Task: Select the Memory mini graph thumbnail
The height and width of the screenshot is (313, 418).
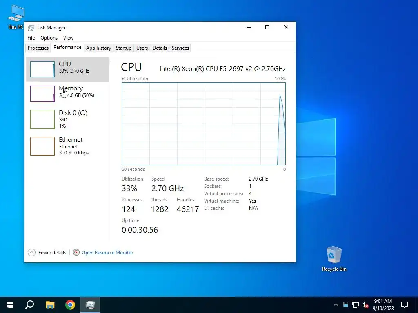Action: coord(42,94)
